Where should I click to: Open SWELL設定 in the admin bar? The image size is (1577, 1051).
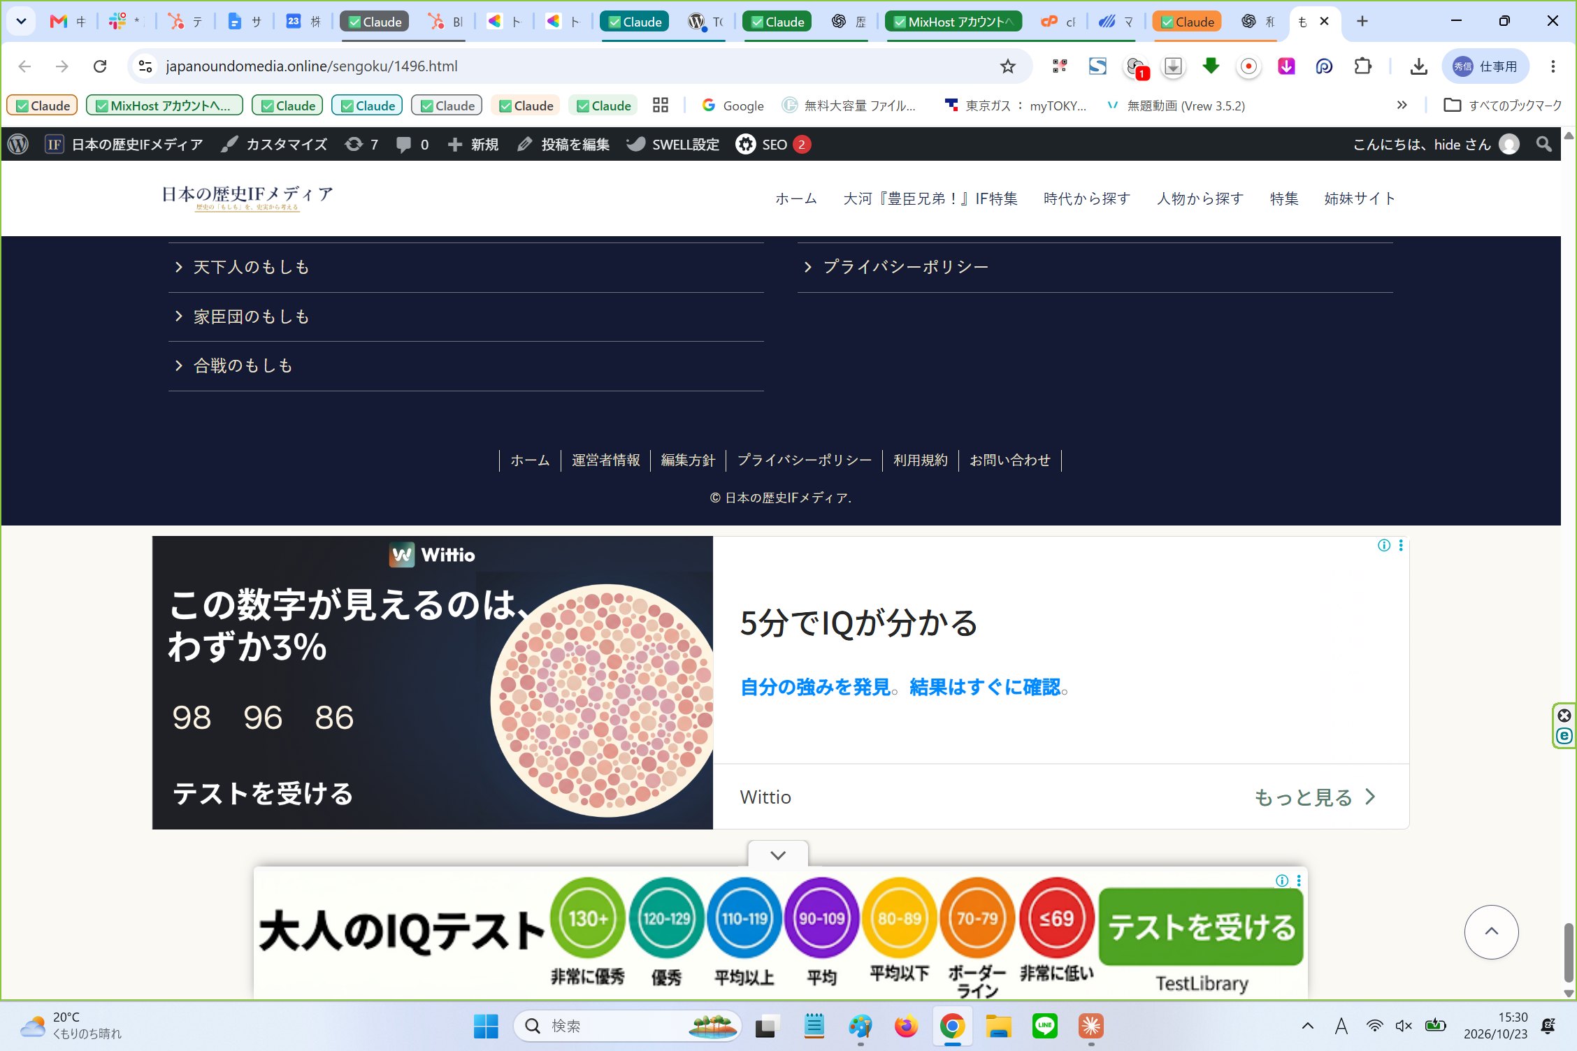(672, 145)
